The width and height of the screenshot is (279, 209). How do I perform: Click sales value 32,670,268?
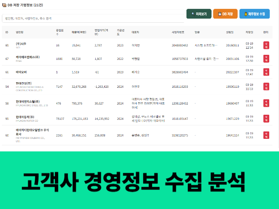[x=79, y=86]
